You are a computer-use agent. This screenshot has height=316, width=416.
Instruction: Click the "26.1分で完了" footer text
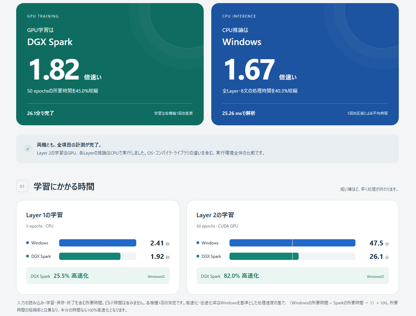click(41, 113)
